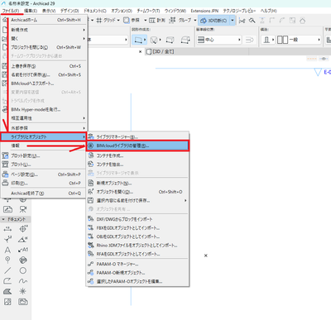Viewport: 331px width, 320px height.
Task: Select the Circle tool in toolbox
Action: click(23, 270)
